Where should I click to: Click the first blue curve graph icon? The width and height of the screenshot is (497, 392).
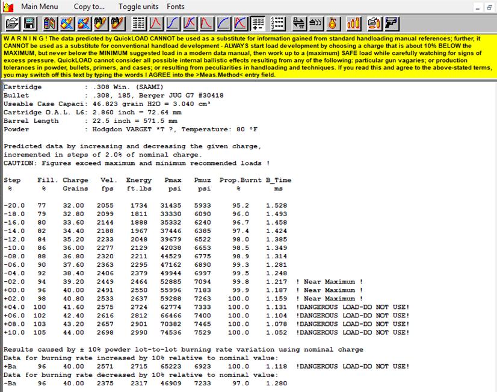173,23
